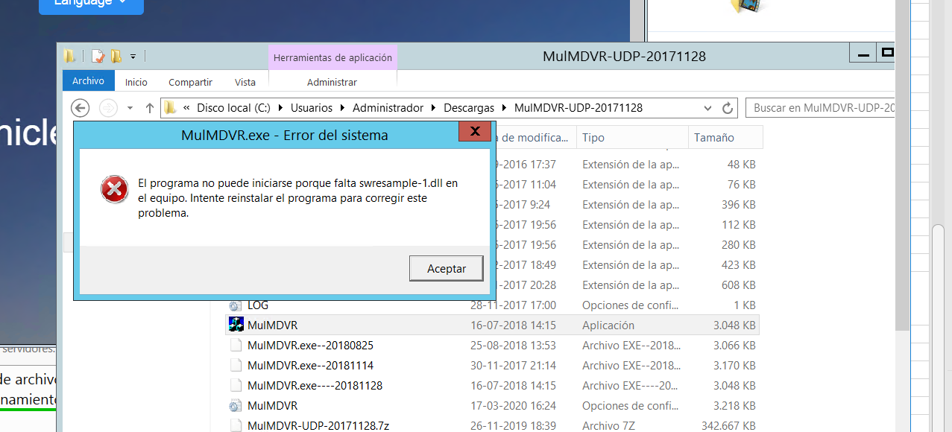
Task: Minimize the MulMDVR-UDP-20171128 Explorer window
Action: 862,53
